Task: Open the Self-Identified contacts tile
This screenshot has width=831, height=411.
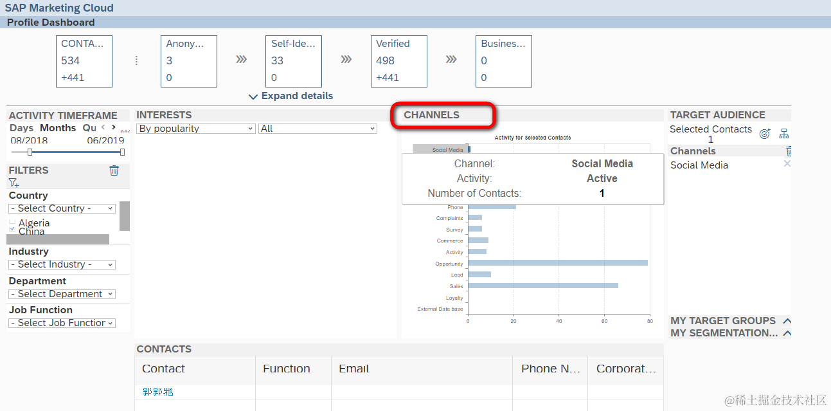Action: pyautogui.click(x=294, y=61)
